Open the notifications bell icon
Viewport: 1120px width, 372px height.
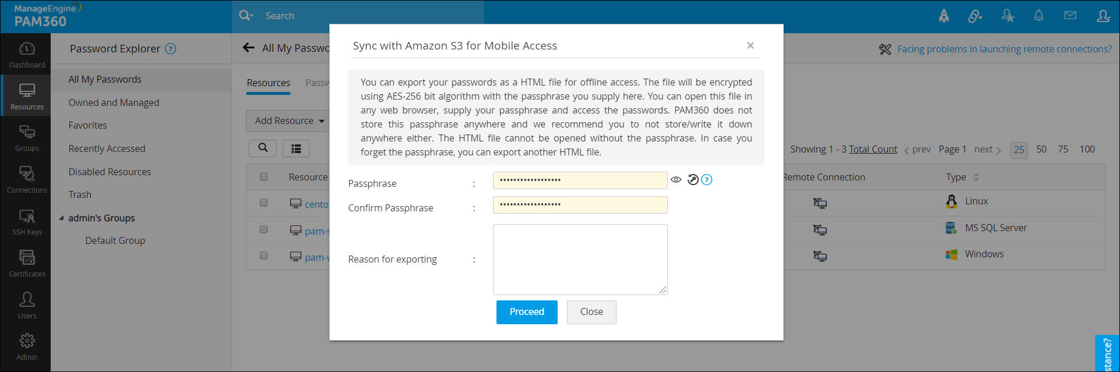1038,16
